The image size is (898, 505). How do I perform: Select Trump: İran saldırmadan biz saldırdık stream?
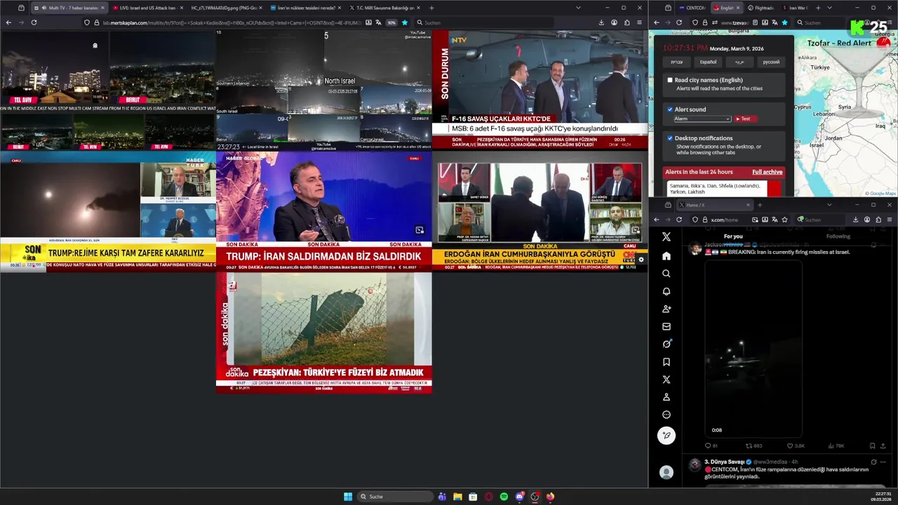(x=323, y=211)
